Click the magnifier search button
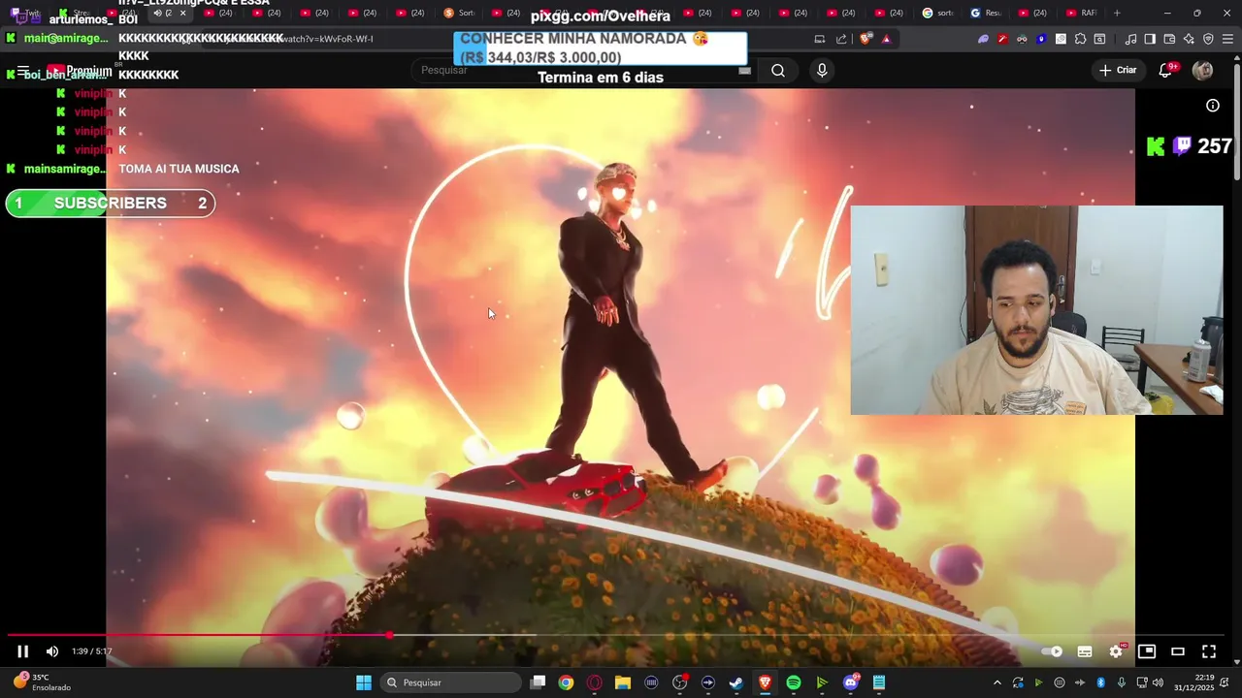The image size is (1242, 698). (778, 70)
